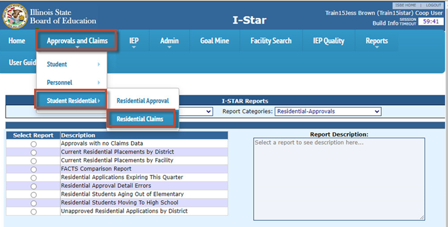Choose the FACTS Comparison Report radio button
This screenshot has width=448, height=227.
click(34, 170)
